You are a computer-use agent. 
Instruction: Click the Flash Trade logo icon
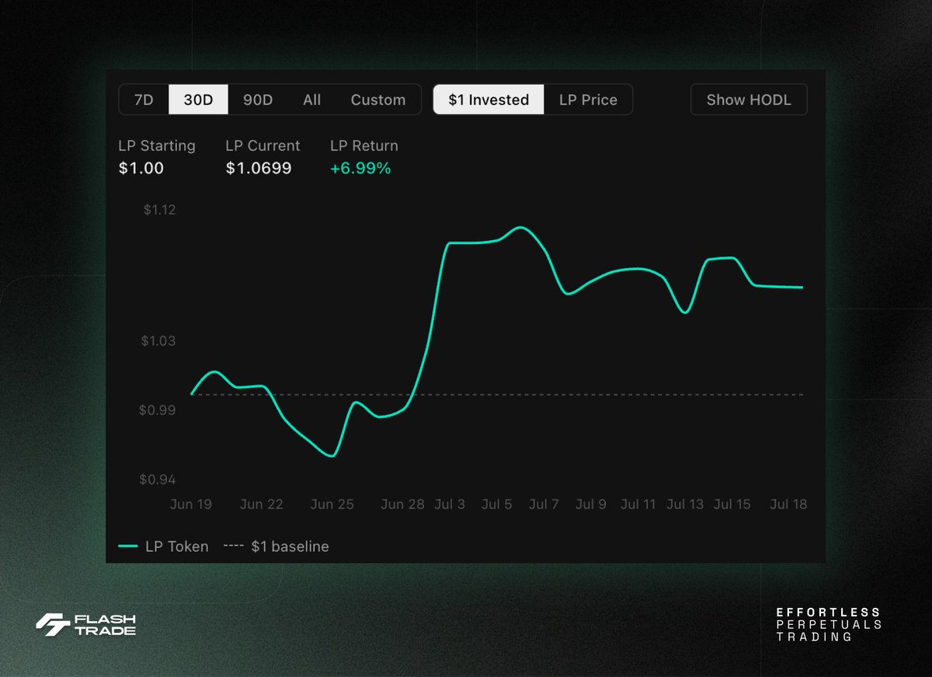(52, 624)
